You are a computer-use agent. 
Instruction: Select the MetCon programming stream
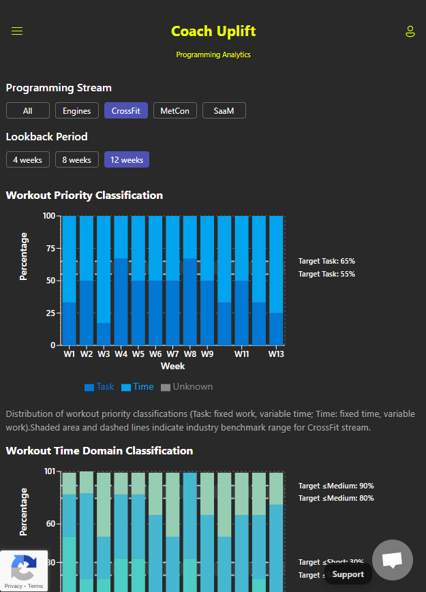pos(175,110)
